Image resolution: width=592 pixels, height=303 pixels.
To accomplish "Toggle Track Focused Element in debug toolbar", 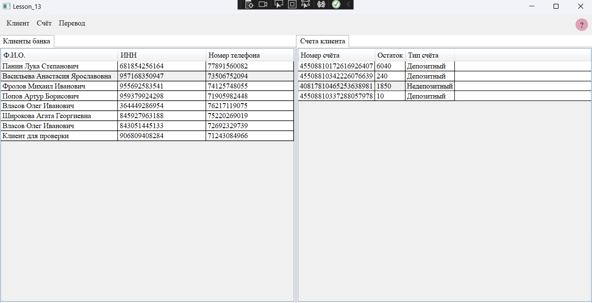I will pos(306,5).
